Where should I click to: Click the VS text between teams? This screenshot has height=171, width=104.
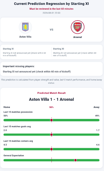click(52, 30)
